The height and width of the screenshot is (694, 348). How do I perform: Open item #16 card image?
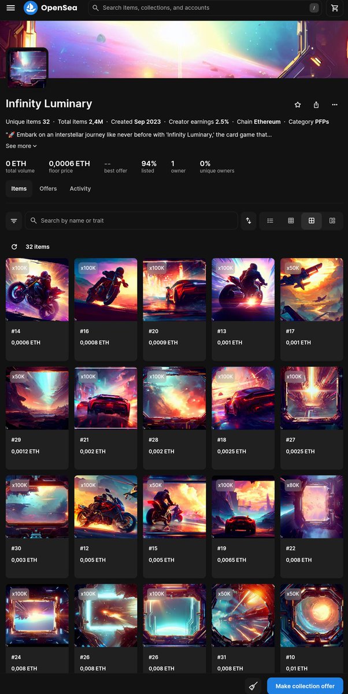point(106,290)
